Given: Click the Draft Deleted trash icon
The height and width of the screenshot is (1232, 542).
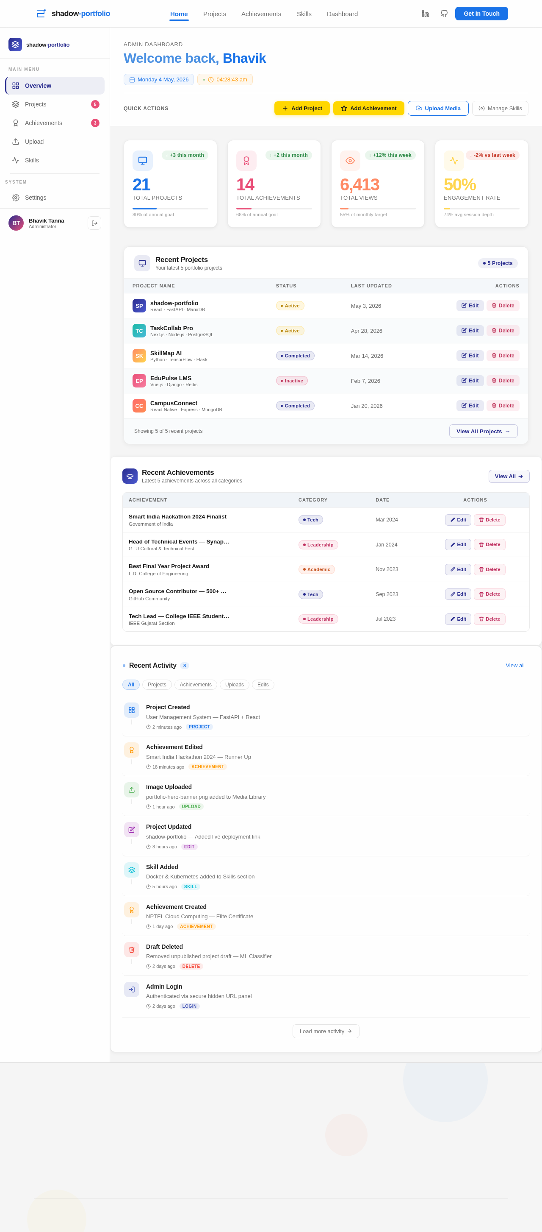Looking at the screenshot, I should coord(132,950).
